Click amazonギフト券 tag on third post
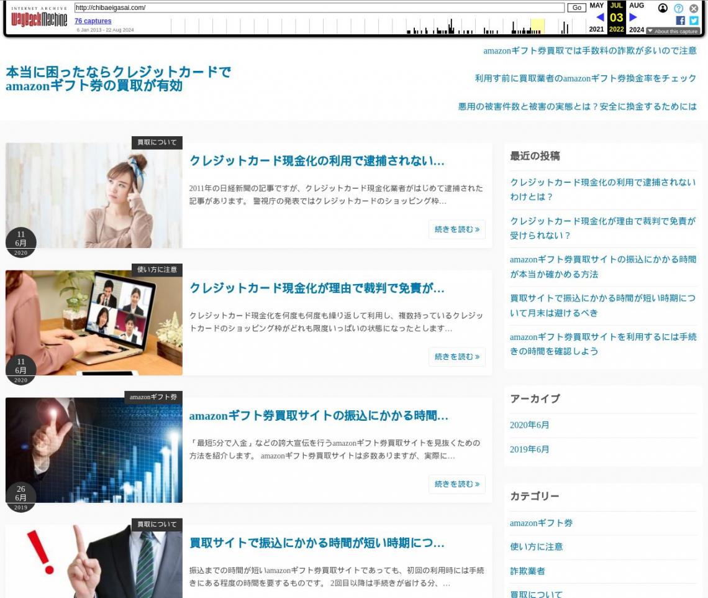 (153, 397)
